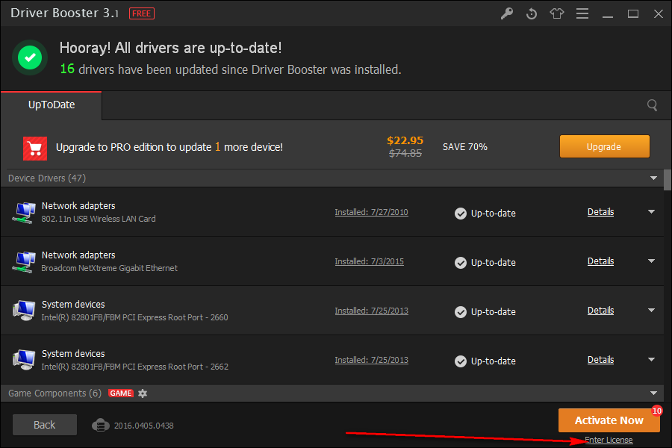This screenshot has width=672, height=448.
Task: Click the Activate Now button
Action: [x=609, y=420]
